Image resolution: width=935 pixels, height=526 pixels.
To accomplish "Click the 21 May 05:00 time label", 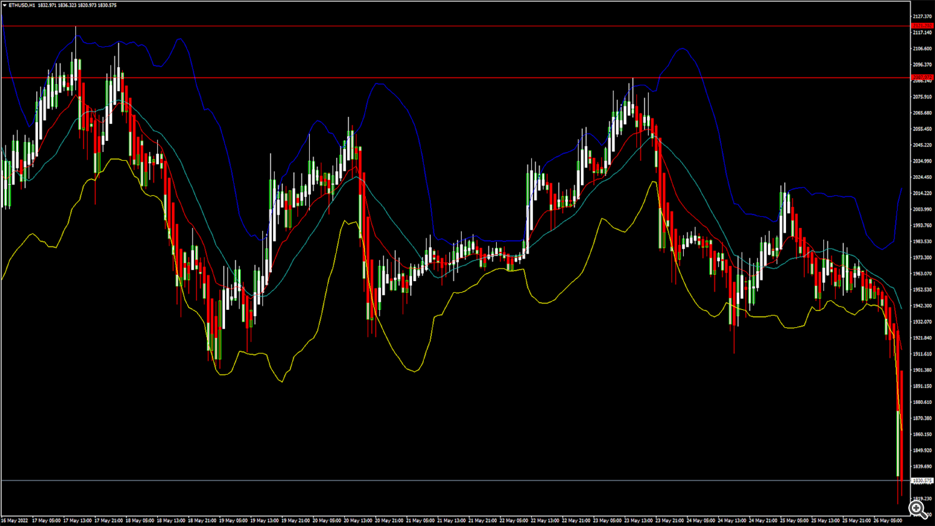I will pyautogui.click(x=420, y=520).
